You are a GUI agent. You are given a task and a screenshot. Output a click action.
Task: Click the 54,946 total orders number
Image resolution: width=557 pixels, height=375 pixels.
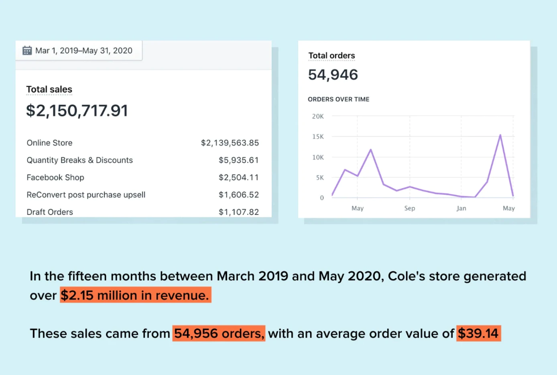(x=333, y=75)
